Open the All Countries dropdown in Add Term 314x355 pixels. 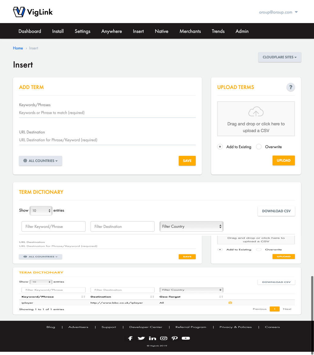click(x=40, y=161)
